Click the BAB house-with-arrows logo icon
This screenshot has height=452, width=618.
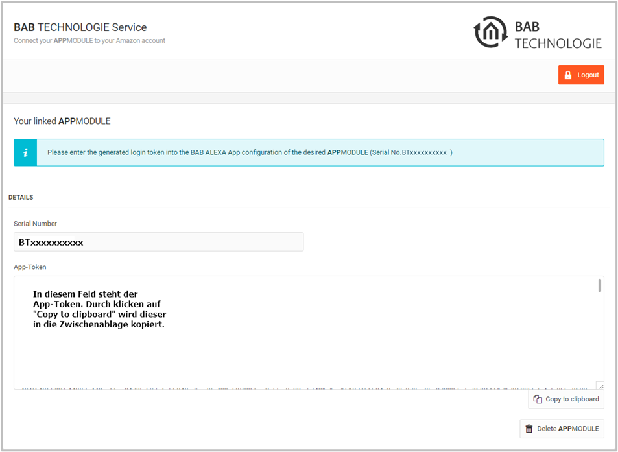click(x=491, y=32)
